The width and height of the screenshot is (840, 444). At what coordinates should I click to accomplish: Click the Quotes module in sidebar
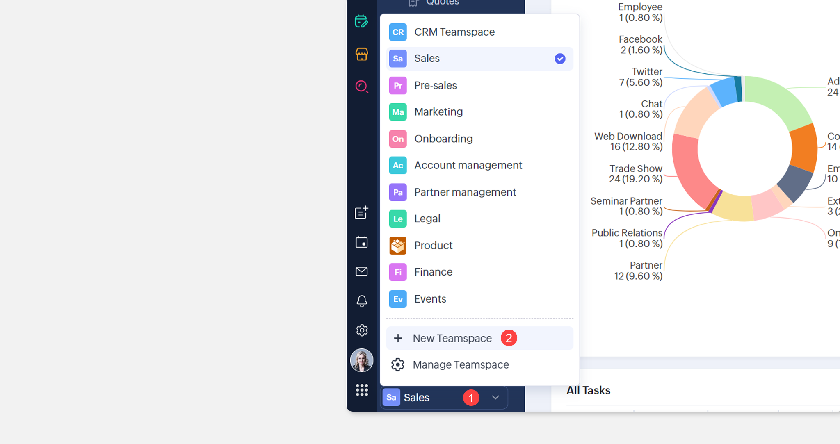442,3
